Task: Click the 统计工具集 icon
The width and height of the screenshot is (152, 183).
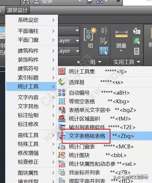Action: point(62,71)
